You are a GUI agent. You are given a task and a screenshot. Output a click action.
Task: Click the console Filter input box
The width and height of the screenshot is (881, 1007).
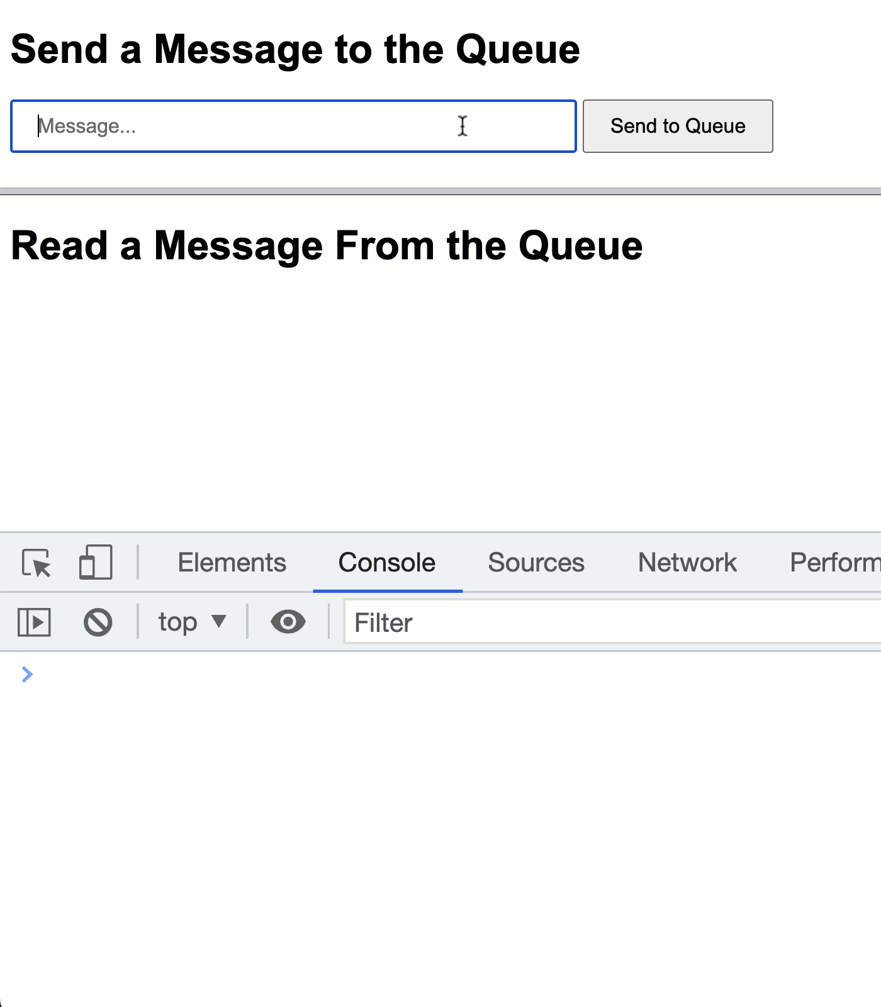pyautogui.click(x=612, y=622)
